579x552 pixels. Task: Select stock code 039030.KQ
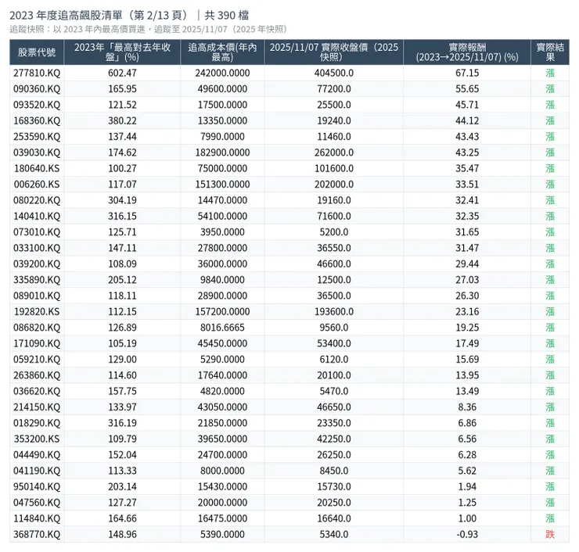[37, 152]
